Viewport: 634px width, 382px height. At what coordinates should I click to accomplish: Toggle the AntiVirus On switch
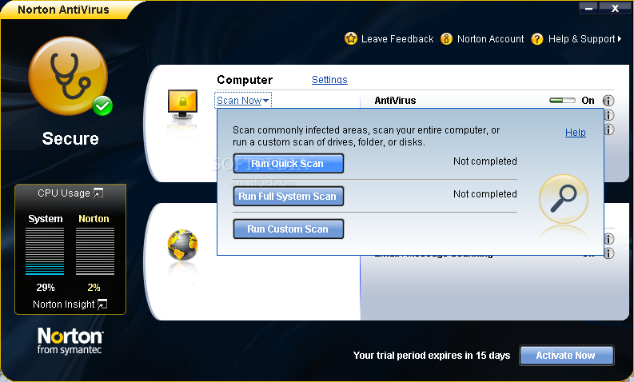coord(562,100)
